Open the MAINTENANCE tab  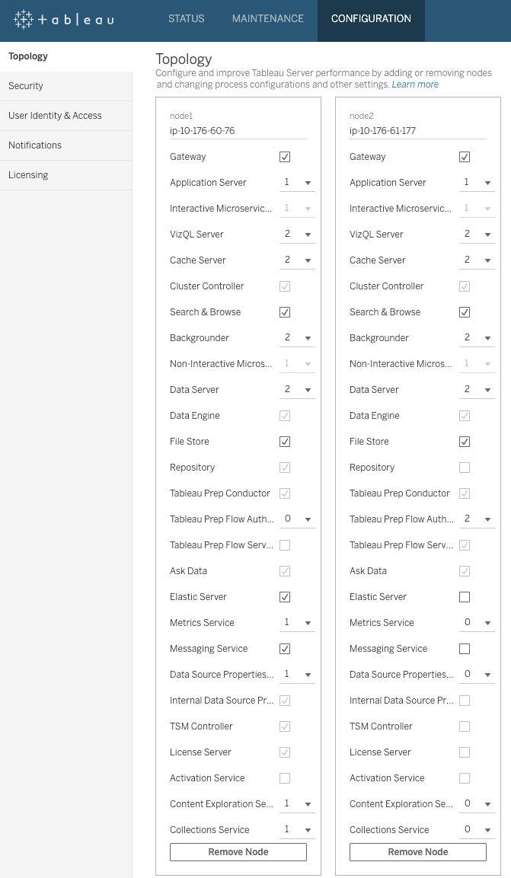(x=268, y=18)
